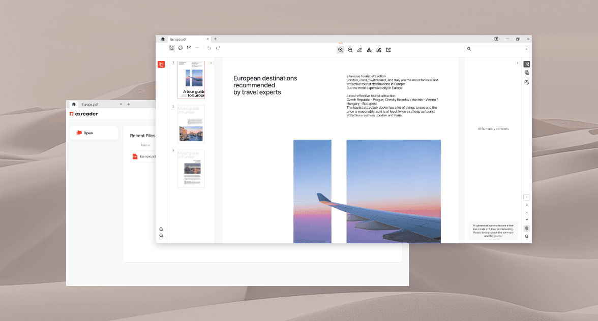Go to next page with down arrow
The height and width of the screenshot is (321, 598).
click(527, 219)
